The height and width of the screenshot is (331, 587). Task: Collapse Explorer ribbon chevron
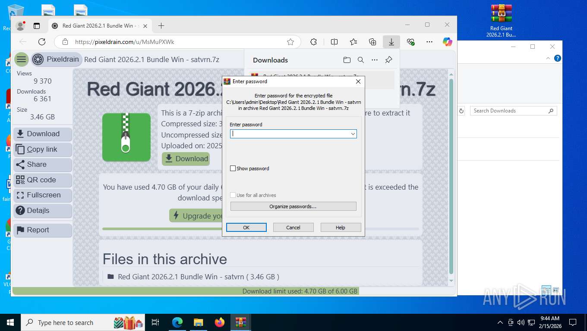pos(548,58)
